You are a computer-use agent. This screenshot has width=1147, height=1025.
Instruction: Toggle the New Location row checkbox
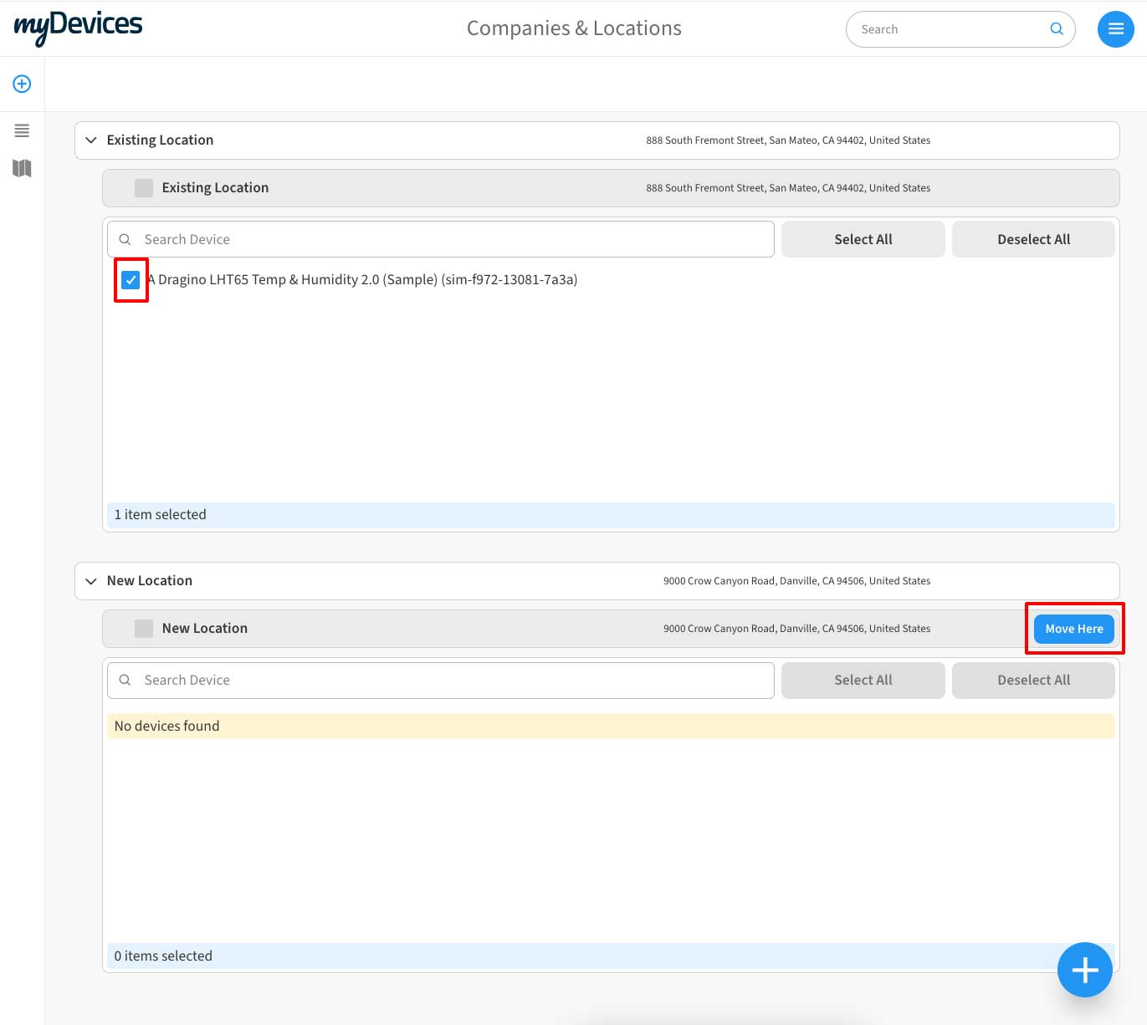[144, 629]
